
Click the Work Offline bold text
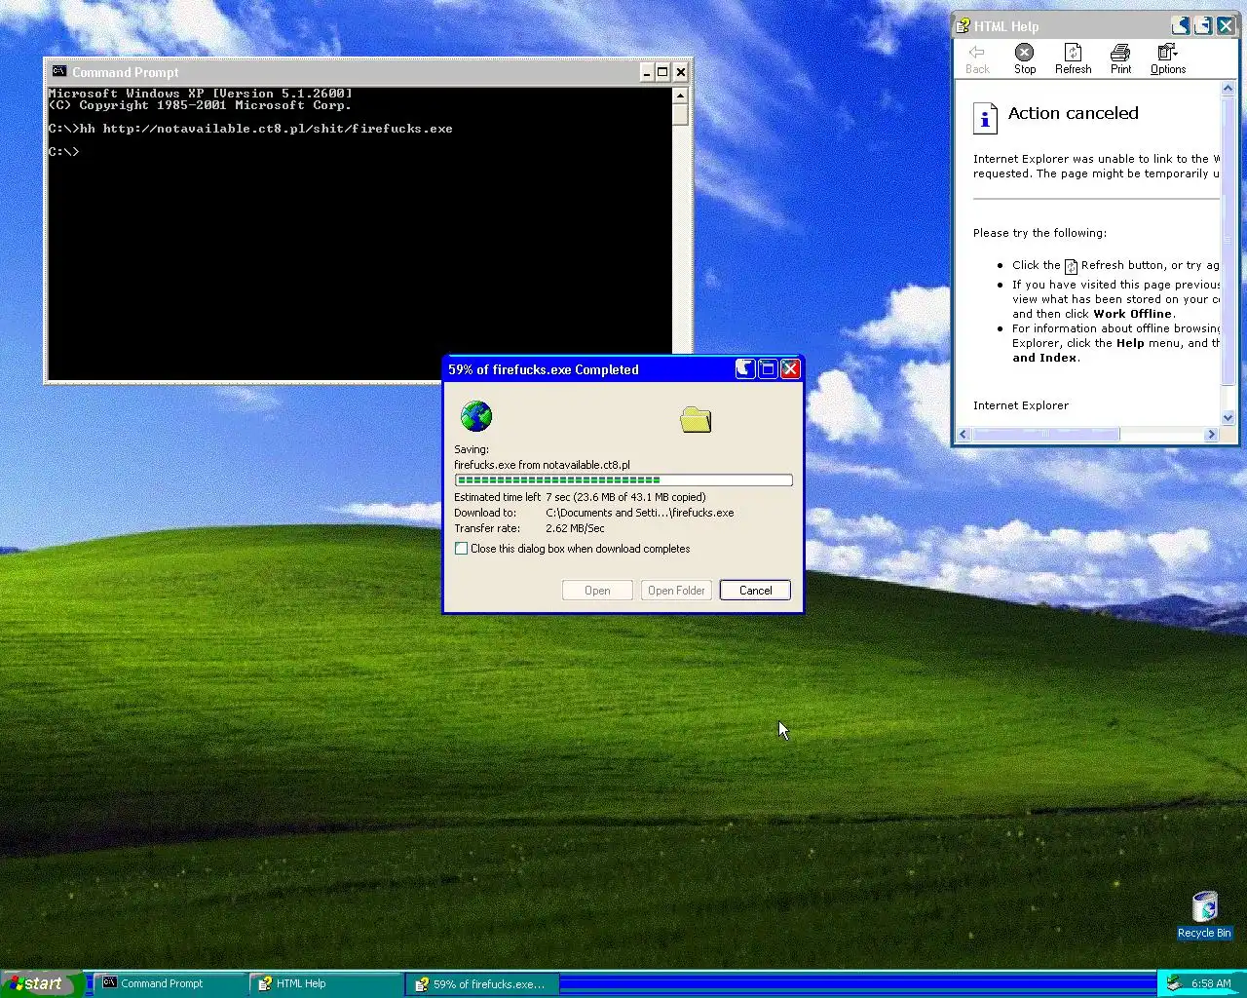pos(1133,314)
